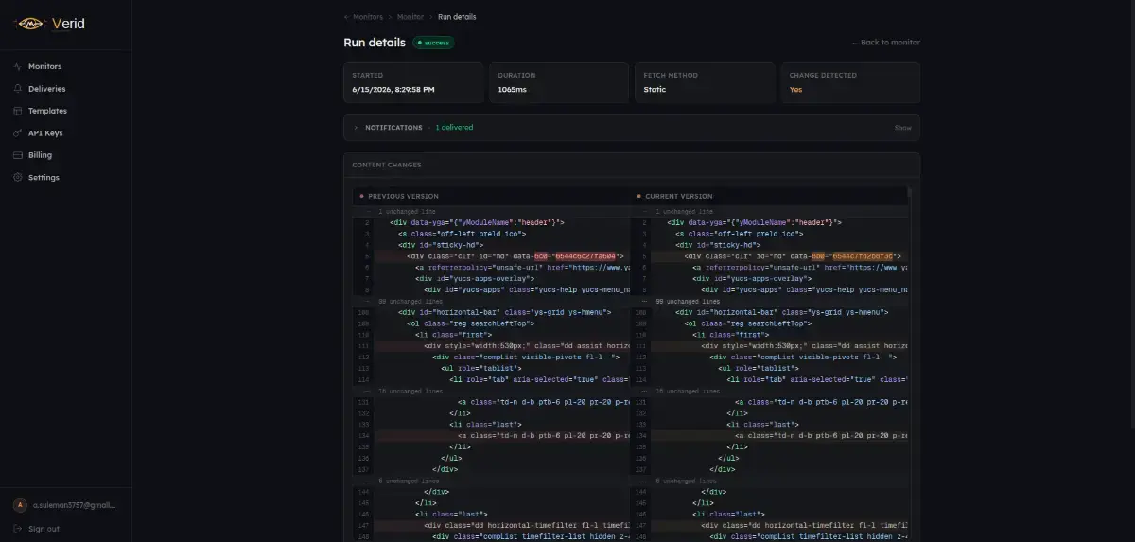Go to Monitors breadcrumb
The image size is (1135, 542).
[368, 17]
